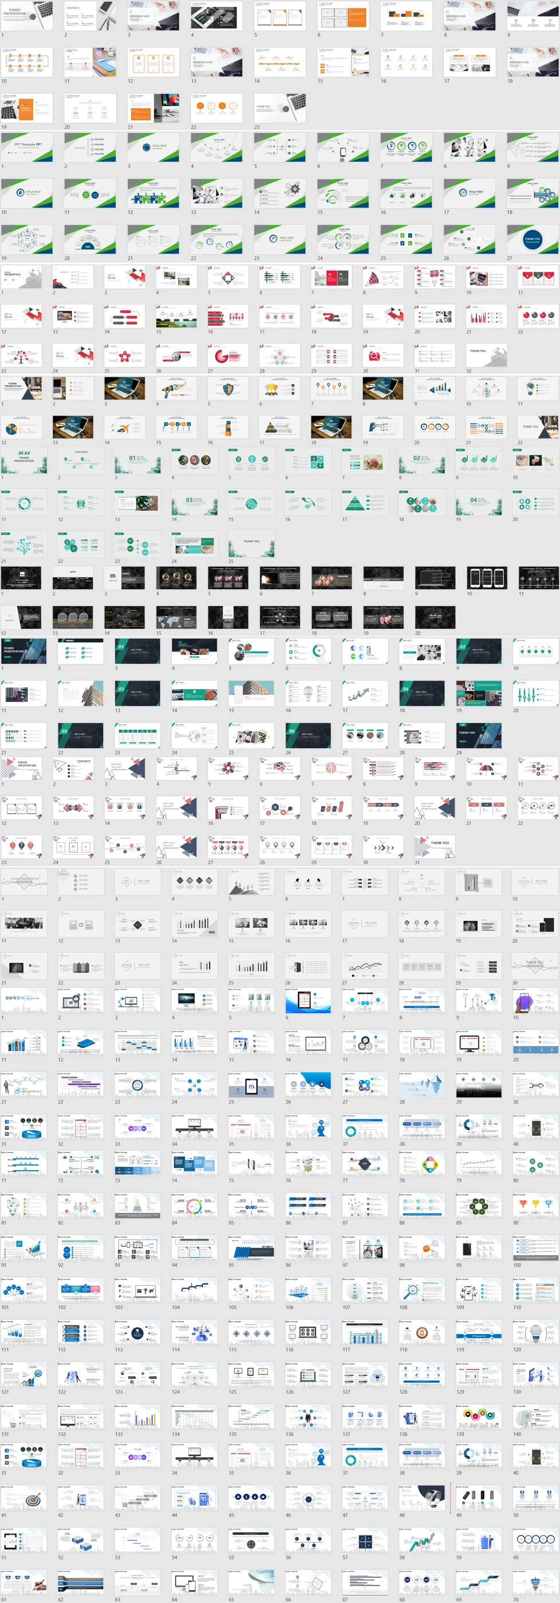This screenshot has height=1603, width=560.
Task: Open the triangle-themed THANK YOU slide 31
Action: tap(435, 846)
